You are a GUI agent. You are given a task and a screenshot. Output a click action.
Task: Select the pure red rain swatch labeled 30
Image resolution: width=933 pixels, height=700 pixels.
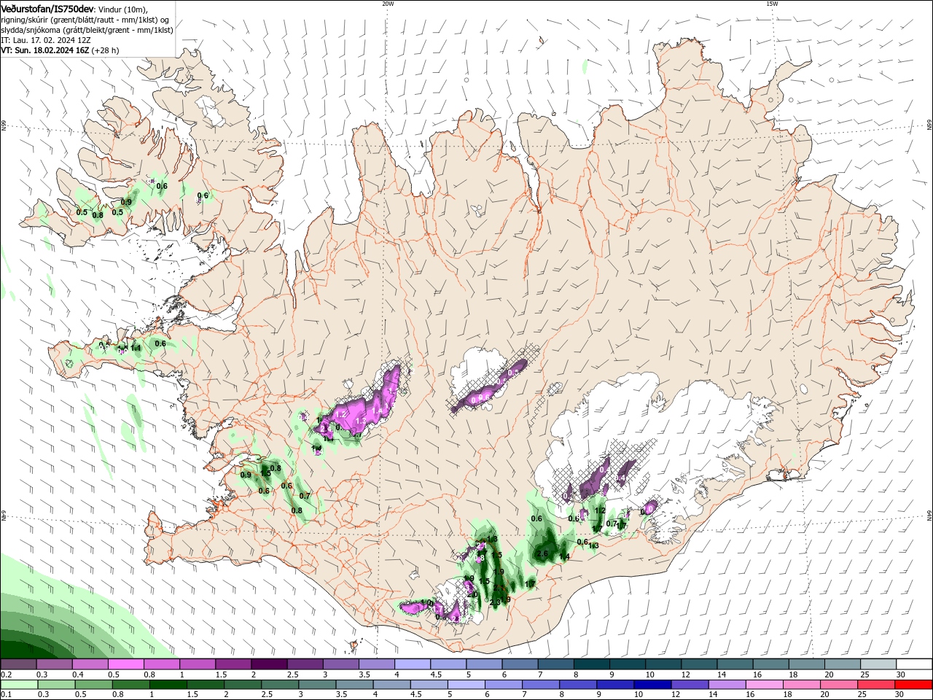(913, 685)
